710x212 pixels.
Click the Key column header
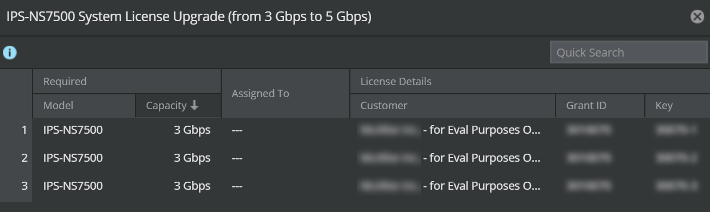(x=677, y=106)
